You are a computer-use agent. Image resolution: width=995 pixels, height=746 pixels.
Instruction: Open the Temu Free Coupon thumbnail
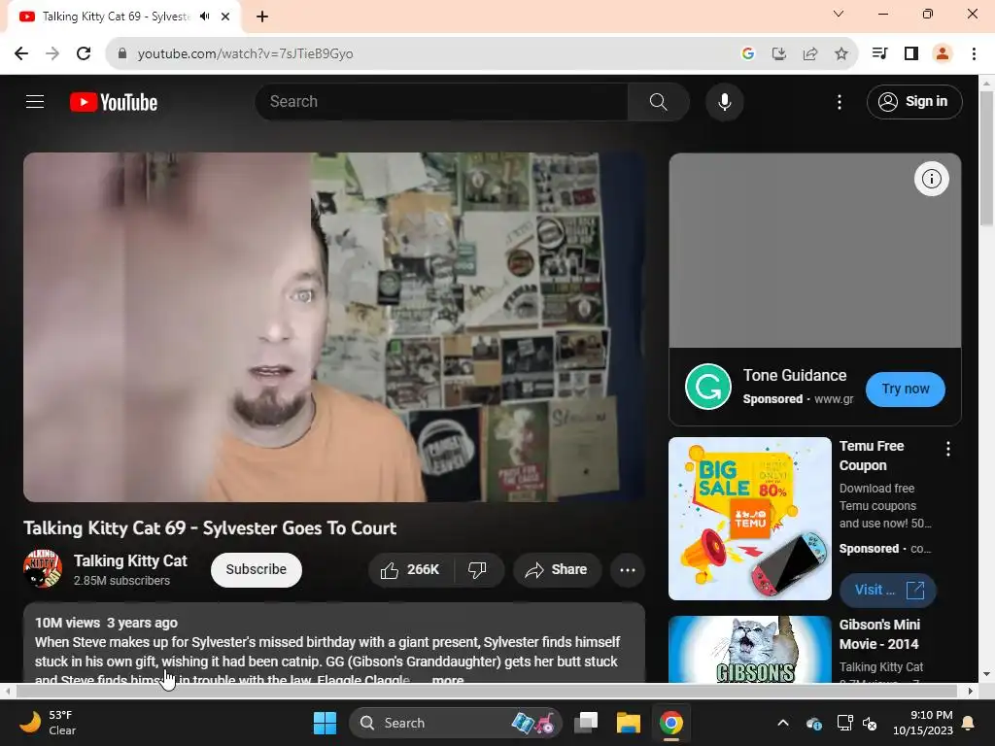(749, 519)
